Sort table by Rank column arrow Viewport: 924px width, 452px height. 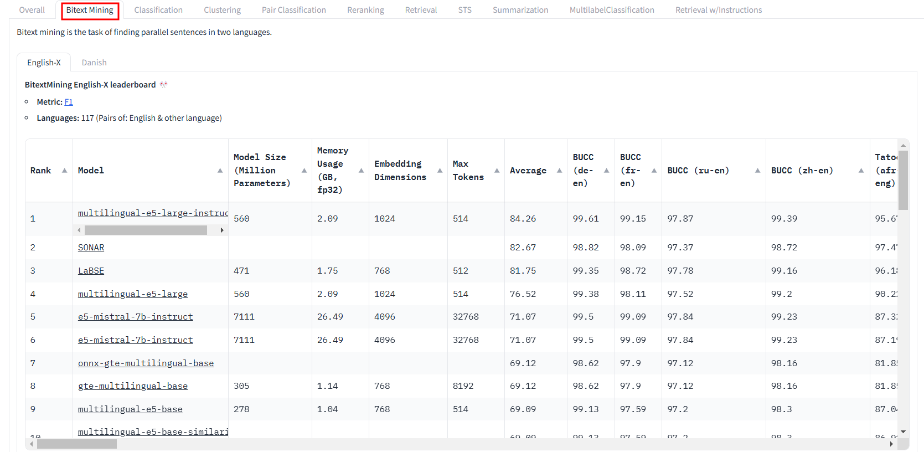[64, 171]
